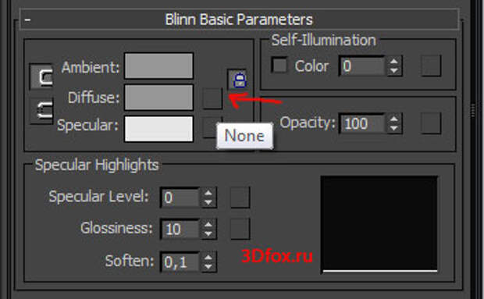This screenshot has height=299, width=484.
Task: Decrease Specular Level with the down arrow
Action: coord(208,202)
